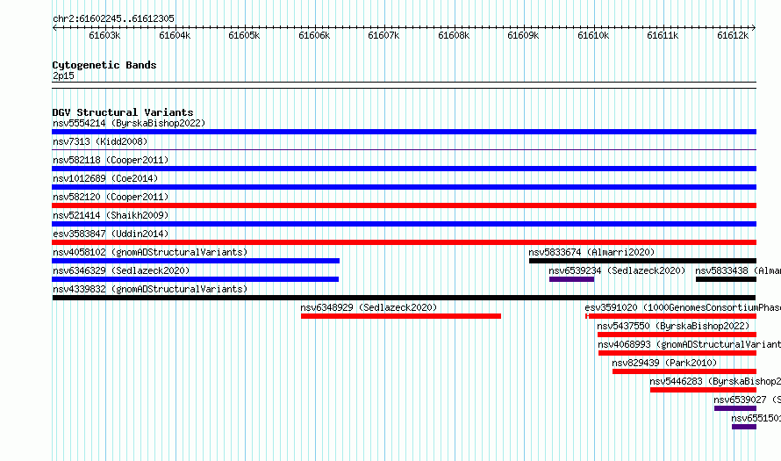Screen dimensions: 781x461
Task: Click the 61607k ruler position
Action: point(383,35)
